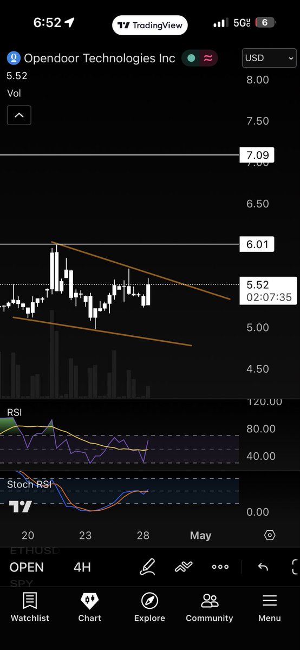The width and height of the screenshot is (300, 650).
Task: Open the Explore tab
Action: coord(149,607)
